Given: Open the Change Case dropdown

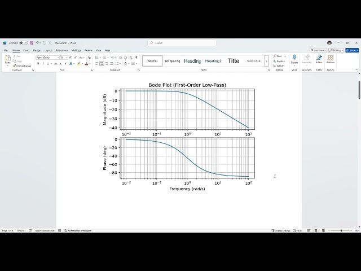Looking at the screenshot, I should 82,58.
